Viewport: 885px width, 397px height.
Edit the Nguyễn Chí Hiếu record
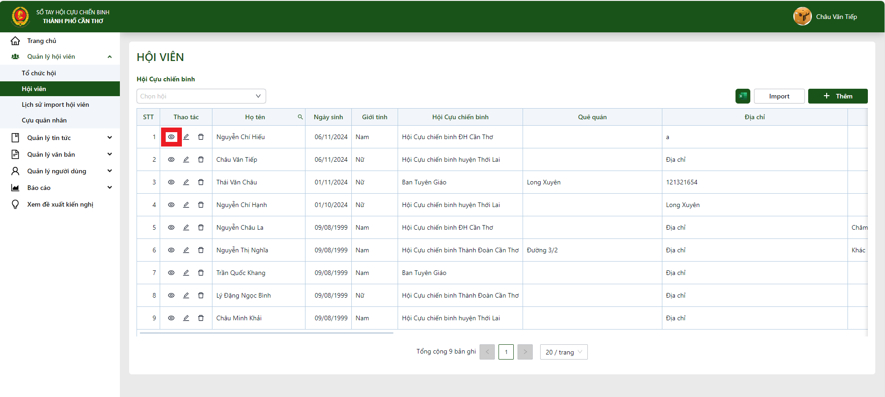[x=186, y=137]
